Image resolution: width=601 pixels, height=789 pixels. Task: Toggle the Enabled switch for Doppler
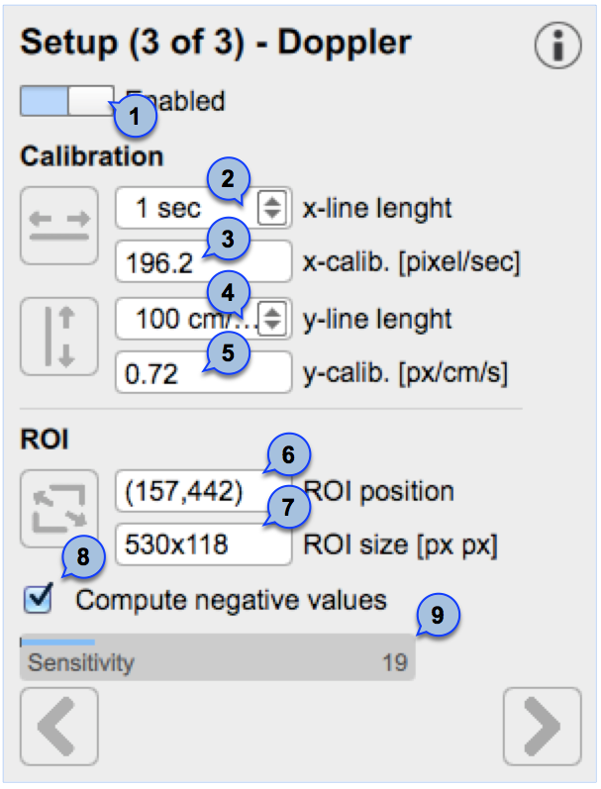(67, 101)
